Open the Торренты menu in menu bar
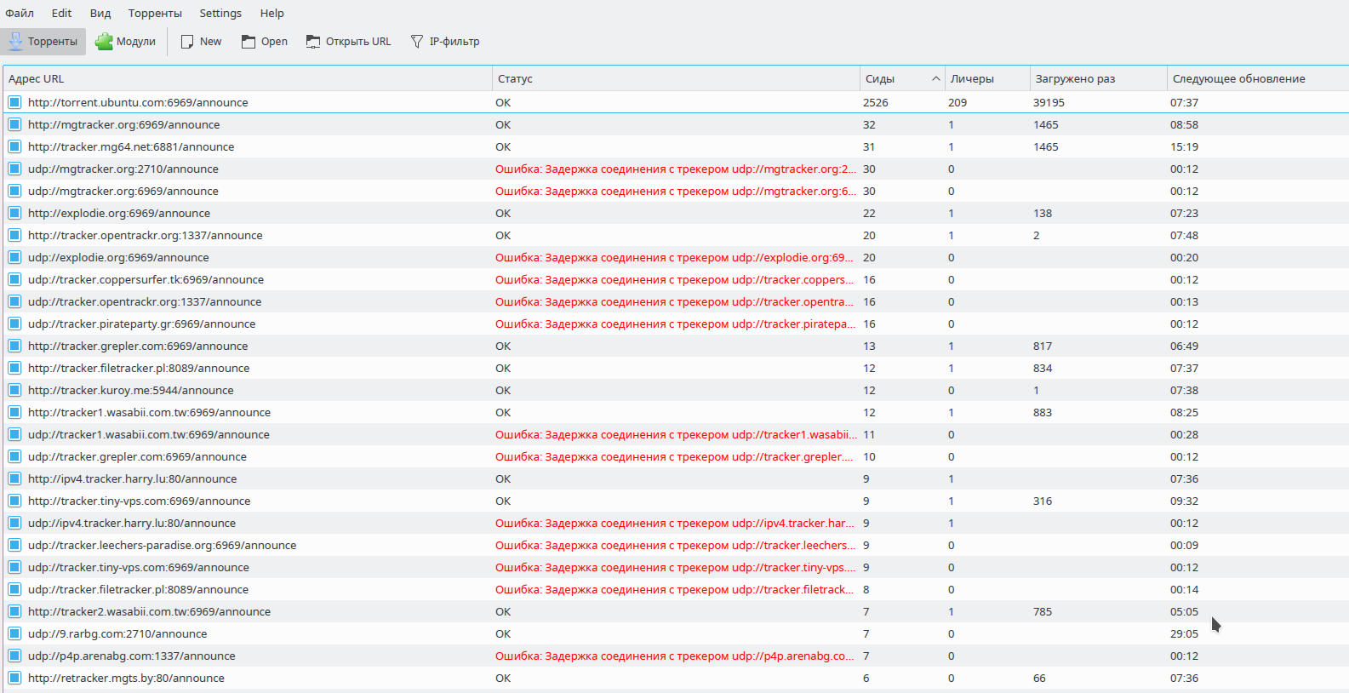Image resolution: width=1349 pixels, height=693 pixels. click(155, 13)
